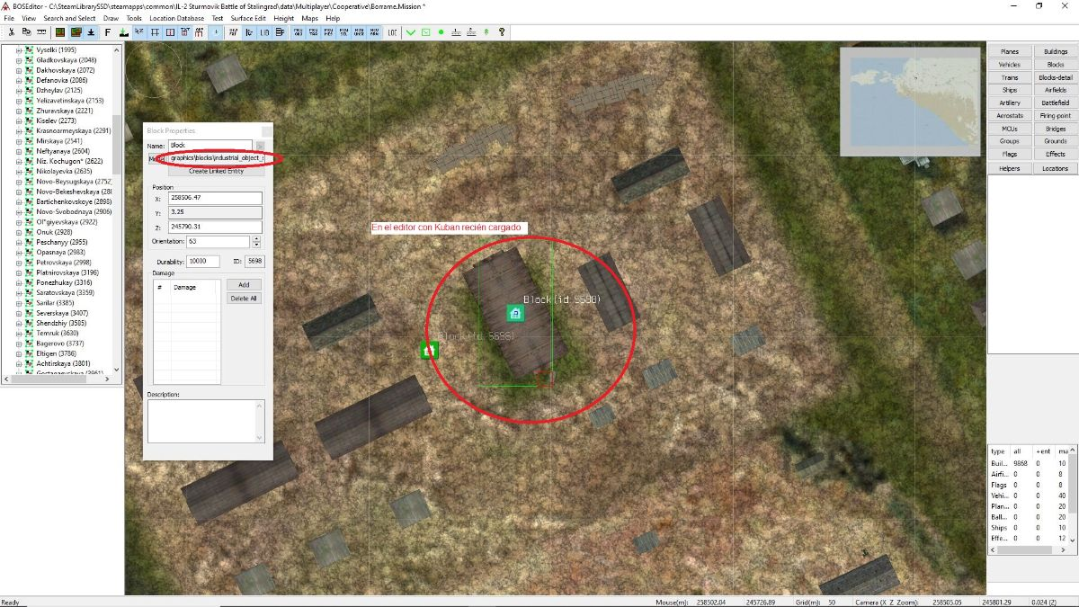The height and width of the screenshot is (607, 1079).
Task: Click the ruler measurement tool icon
Action: pos(41,31)
